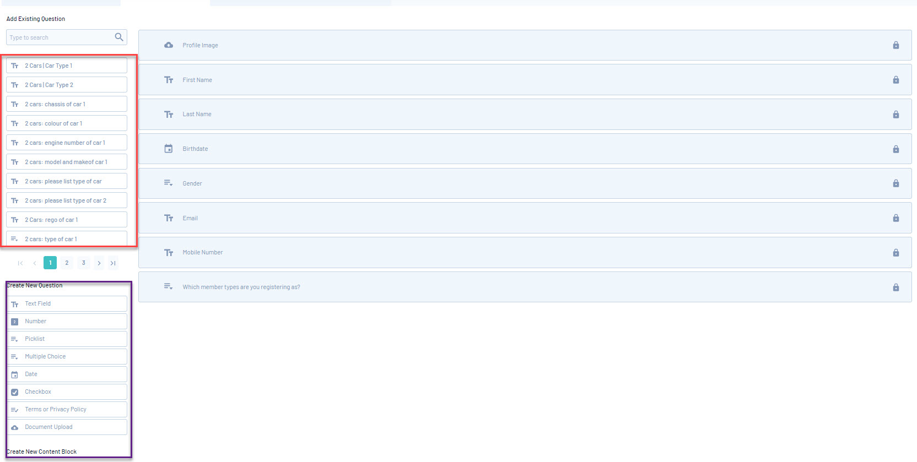The image size is (917, 462).
Task: Select 2 cars: colour of car 1
Action: (67, 123)
